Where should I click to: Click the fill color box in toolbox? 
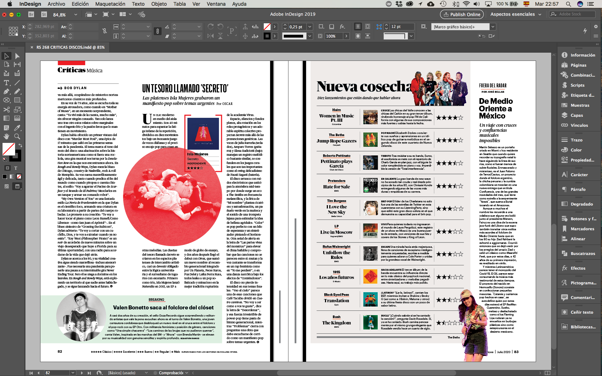click(9, 149)
